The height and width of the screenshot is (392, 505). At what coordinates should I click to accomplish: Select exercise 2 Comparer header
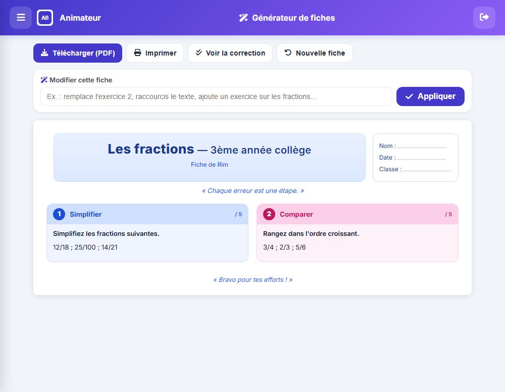click(x=358, y=214)
